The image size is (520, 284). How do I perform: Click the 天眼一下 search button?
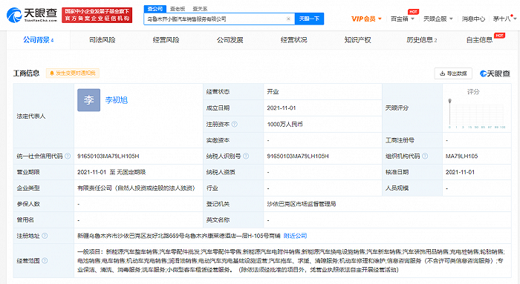(x=309, y=19)
